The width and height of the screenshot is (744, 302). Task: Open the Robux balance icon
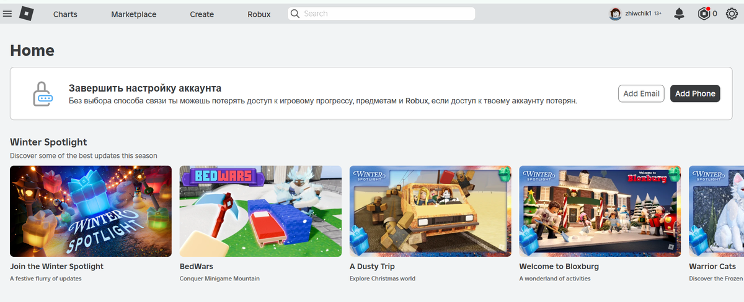703,14
